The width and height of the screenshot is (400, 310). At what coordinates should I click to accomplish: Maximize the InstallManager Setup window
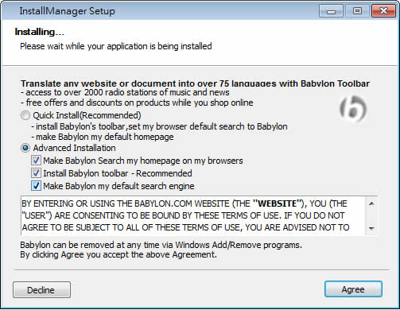click(357, 11)
